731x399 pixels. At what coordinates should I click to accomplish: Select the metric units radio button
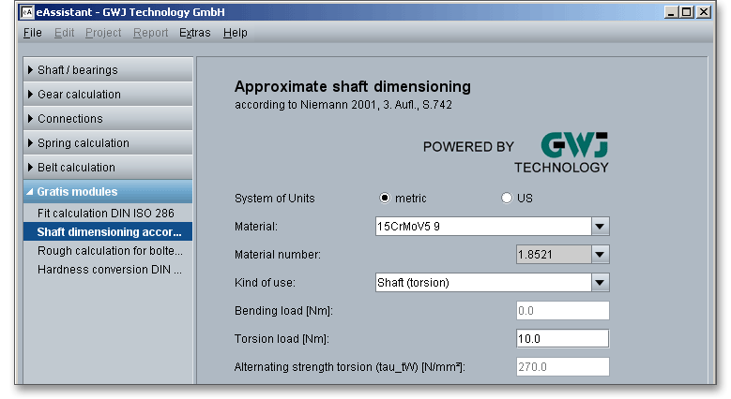385,199
